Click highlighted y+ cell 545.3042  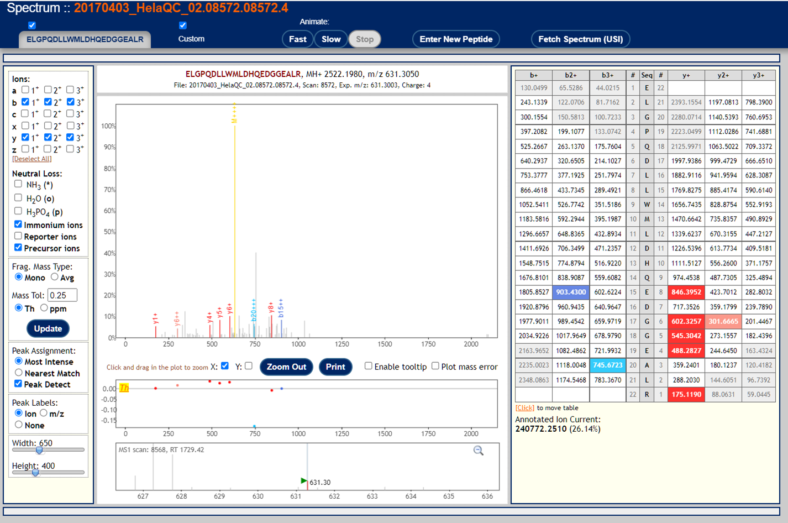click(x=686, y=336)
